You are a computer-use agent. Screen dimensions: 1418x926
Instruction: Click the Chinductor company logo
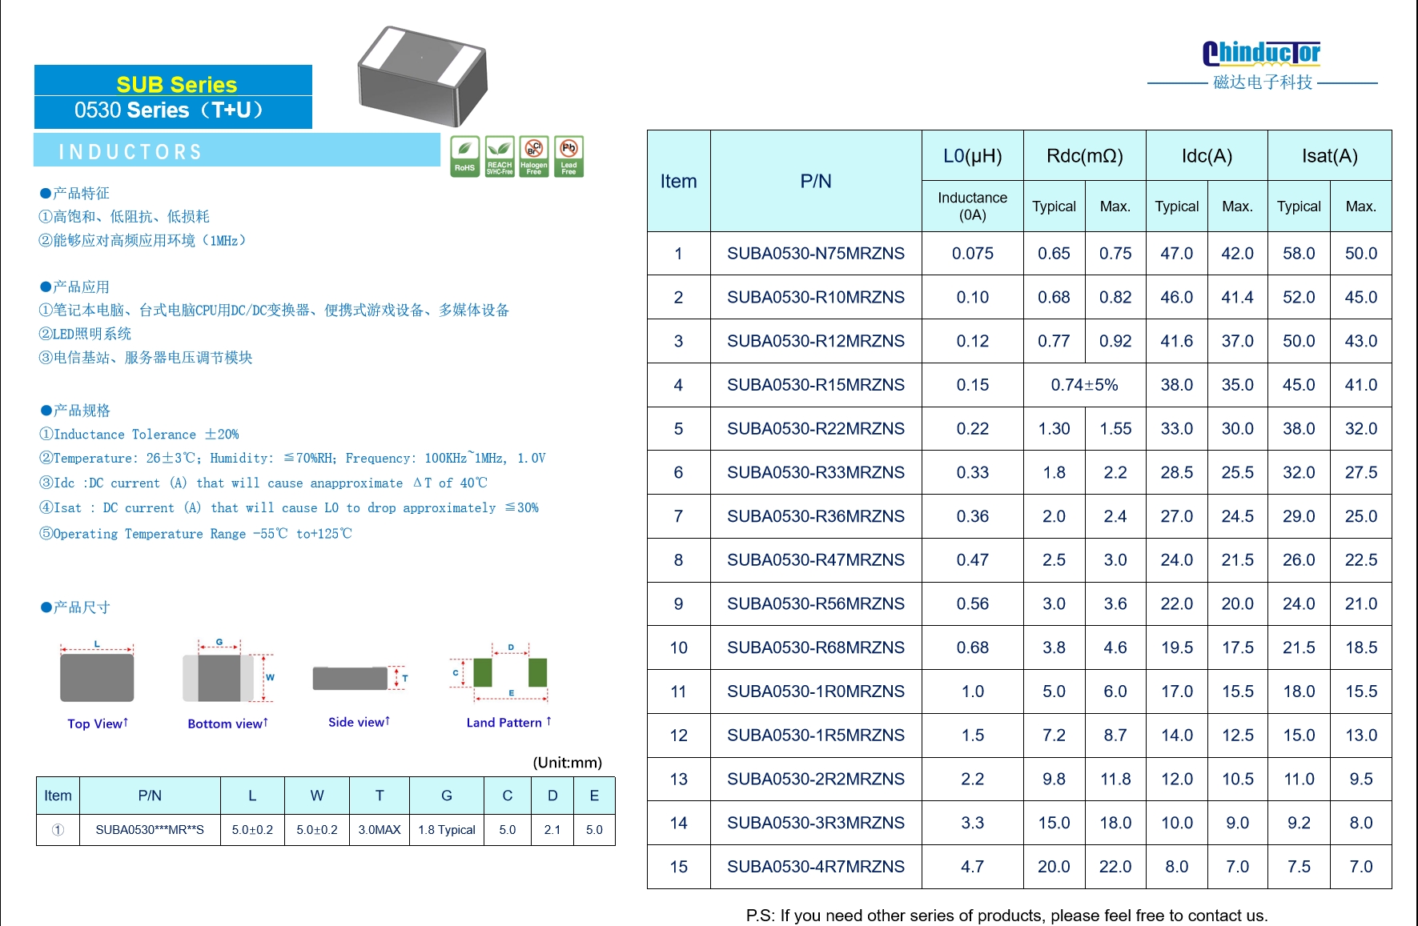click(x=1261, y=53)
